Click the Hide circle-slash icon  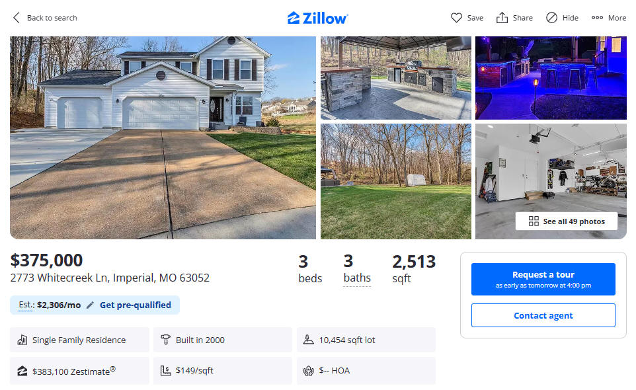pyautogui.click(x=551, y=18)
